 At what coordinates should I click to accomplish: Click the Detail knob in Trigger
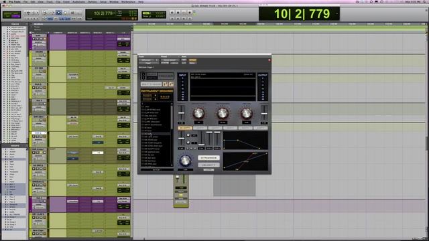[x=246, y=113]
